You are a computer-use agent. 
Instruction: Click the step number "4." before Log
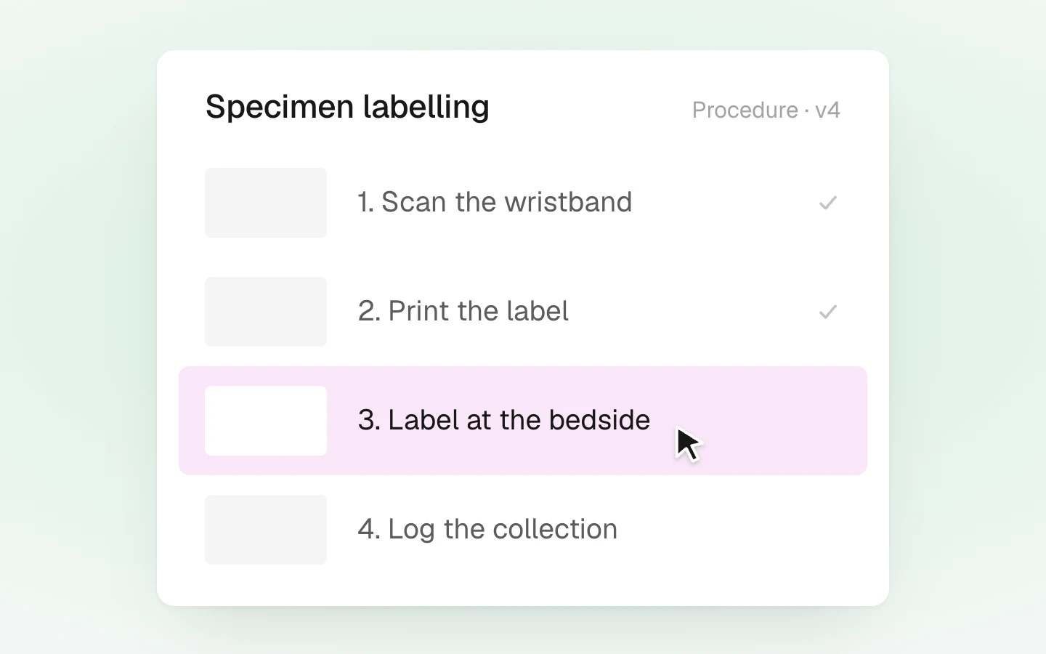click(369, 529)
